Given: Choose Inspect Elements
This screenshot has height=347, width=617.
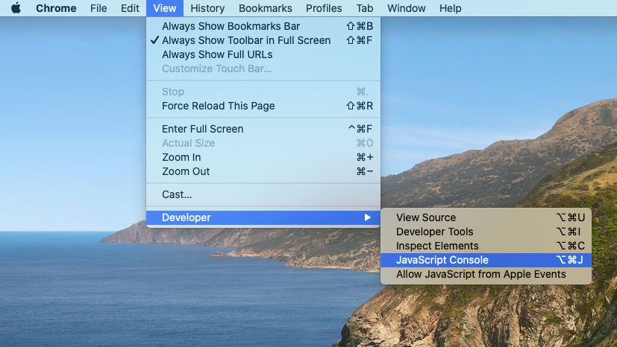Looking at the screenshot, I should (486, 246).
